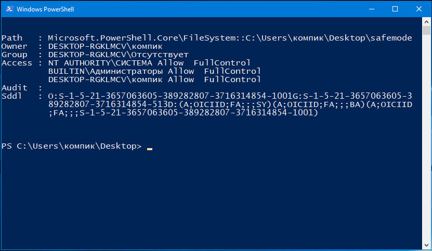Image resolution: width=432 pixels, height=251 pixels.
Task: Click the NT AUTHORITY\СИСТЕМА Allow FullControl line
Action: coord(149,63)
